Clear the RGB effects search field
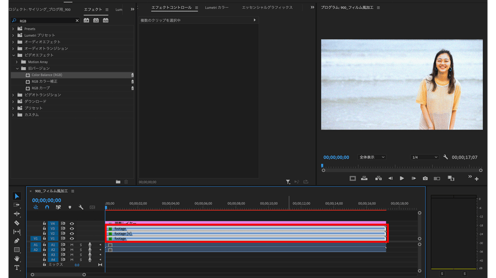The width and height of the screenshot is (496, 278). pyautogui.click(x=77, y=21)
